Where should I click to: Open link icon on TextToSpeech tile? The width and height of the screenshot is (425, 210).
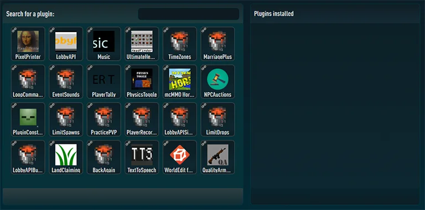128,143
